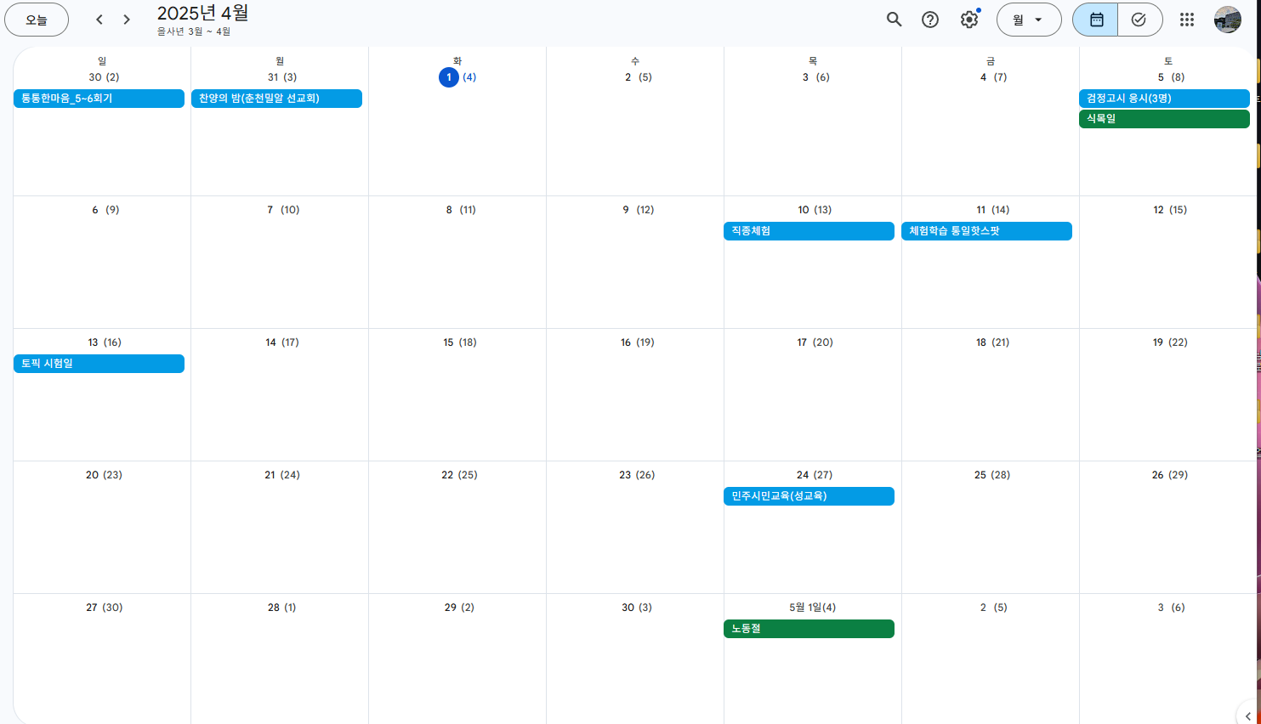This screenshot has width=1261, height=724.
Task: Open the Help support menu icon
Action: click(x=930, y=20)
